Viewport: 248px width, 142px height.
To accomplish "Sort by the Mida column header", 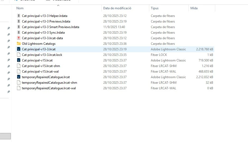I will point(194,8).
